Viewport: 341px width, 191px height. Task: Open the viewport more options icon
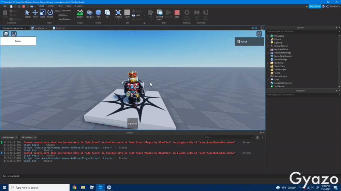point(259,34)
